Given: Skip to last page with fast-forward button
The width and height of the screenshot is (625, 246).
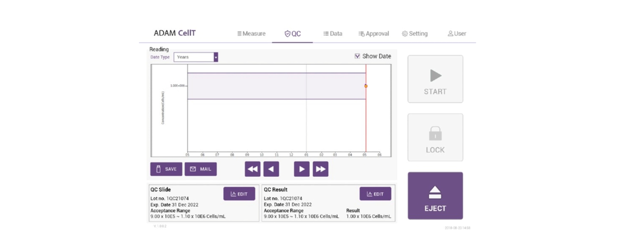Looking at the screenshot, I should [x=320, y=169].
